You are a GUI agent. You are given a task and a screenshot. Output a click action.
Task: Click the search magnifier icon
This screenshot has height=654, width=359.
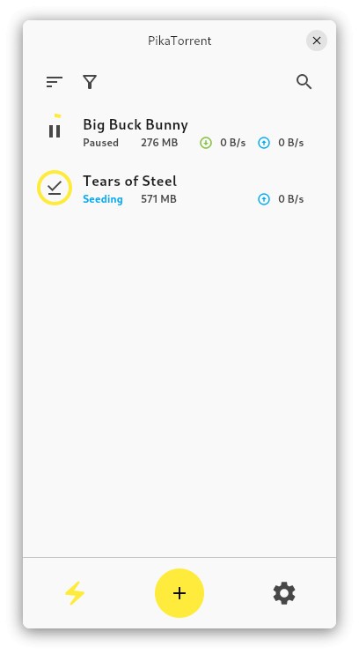point(304,82)
